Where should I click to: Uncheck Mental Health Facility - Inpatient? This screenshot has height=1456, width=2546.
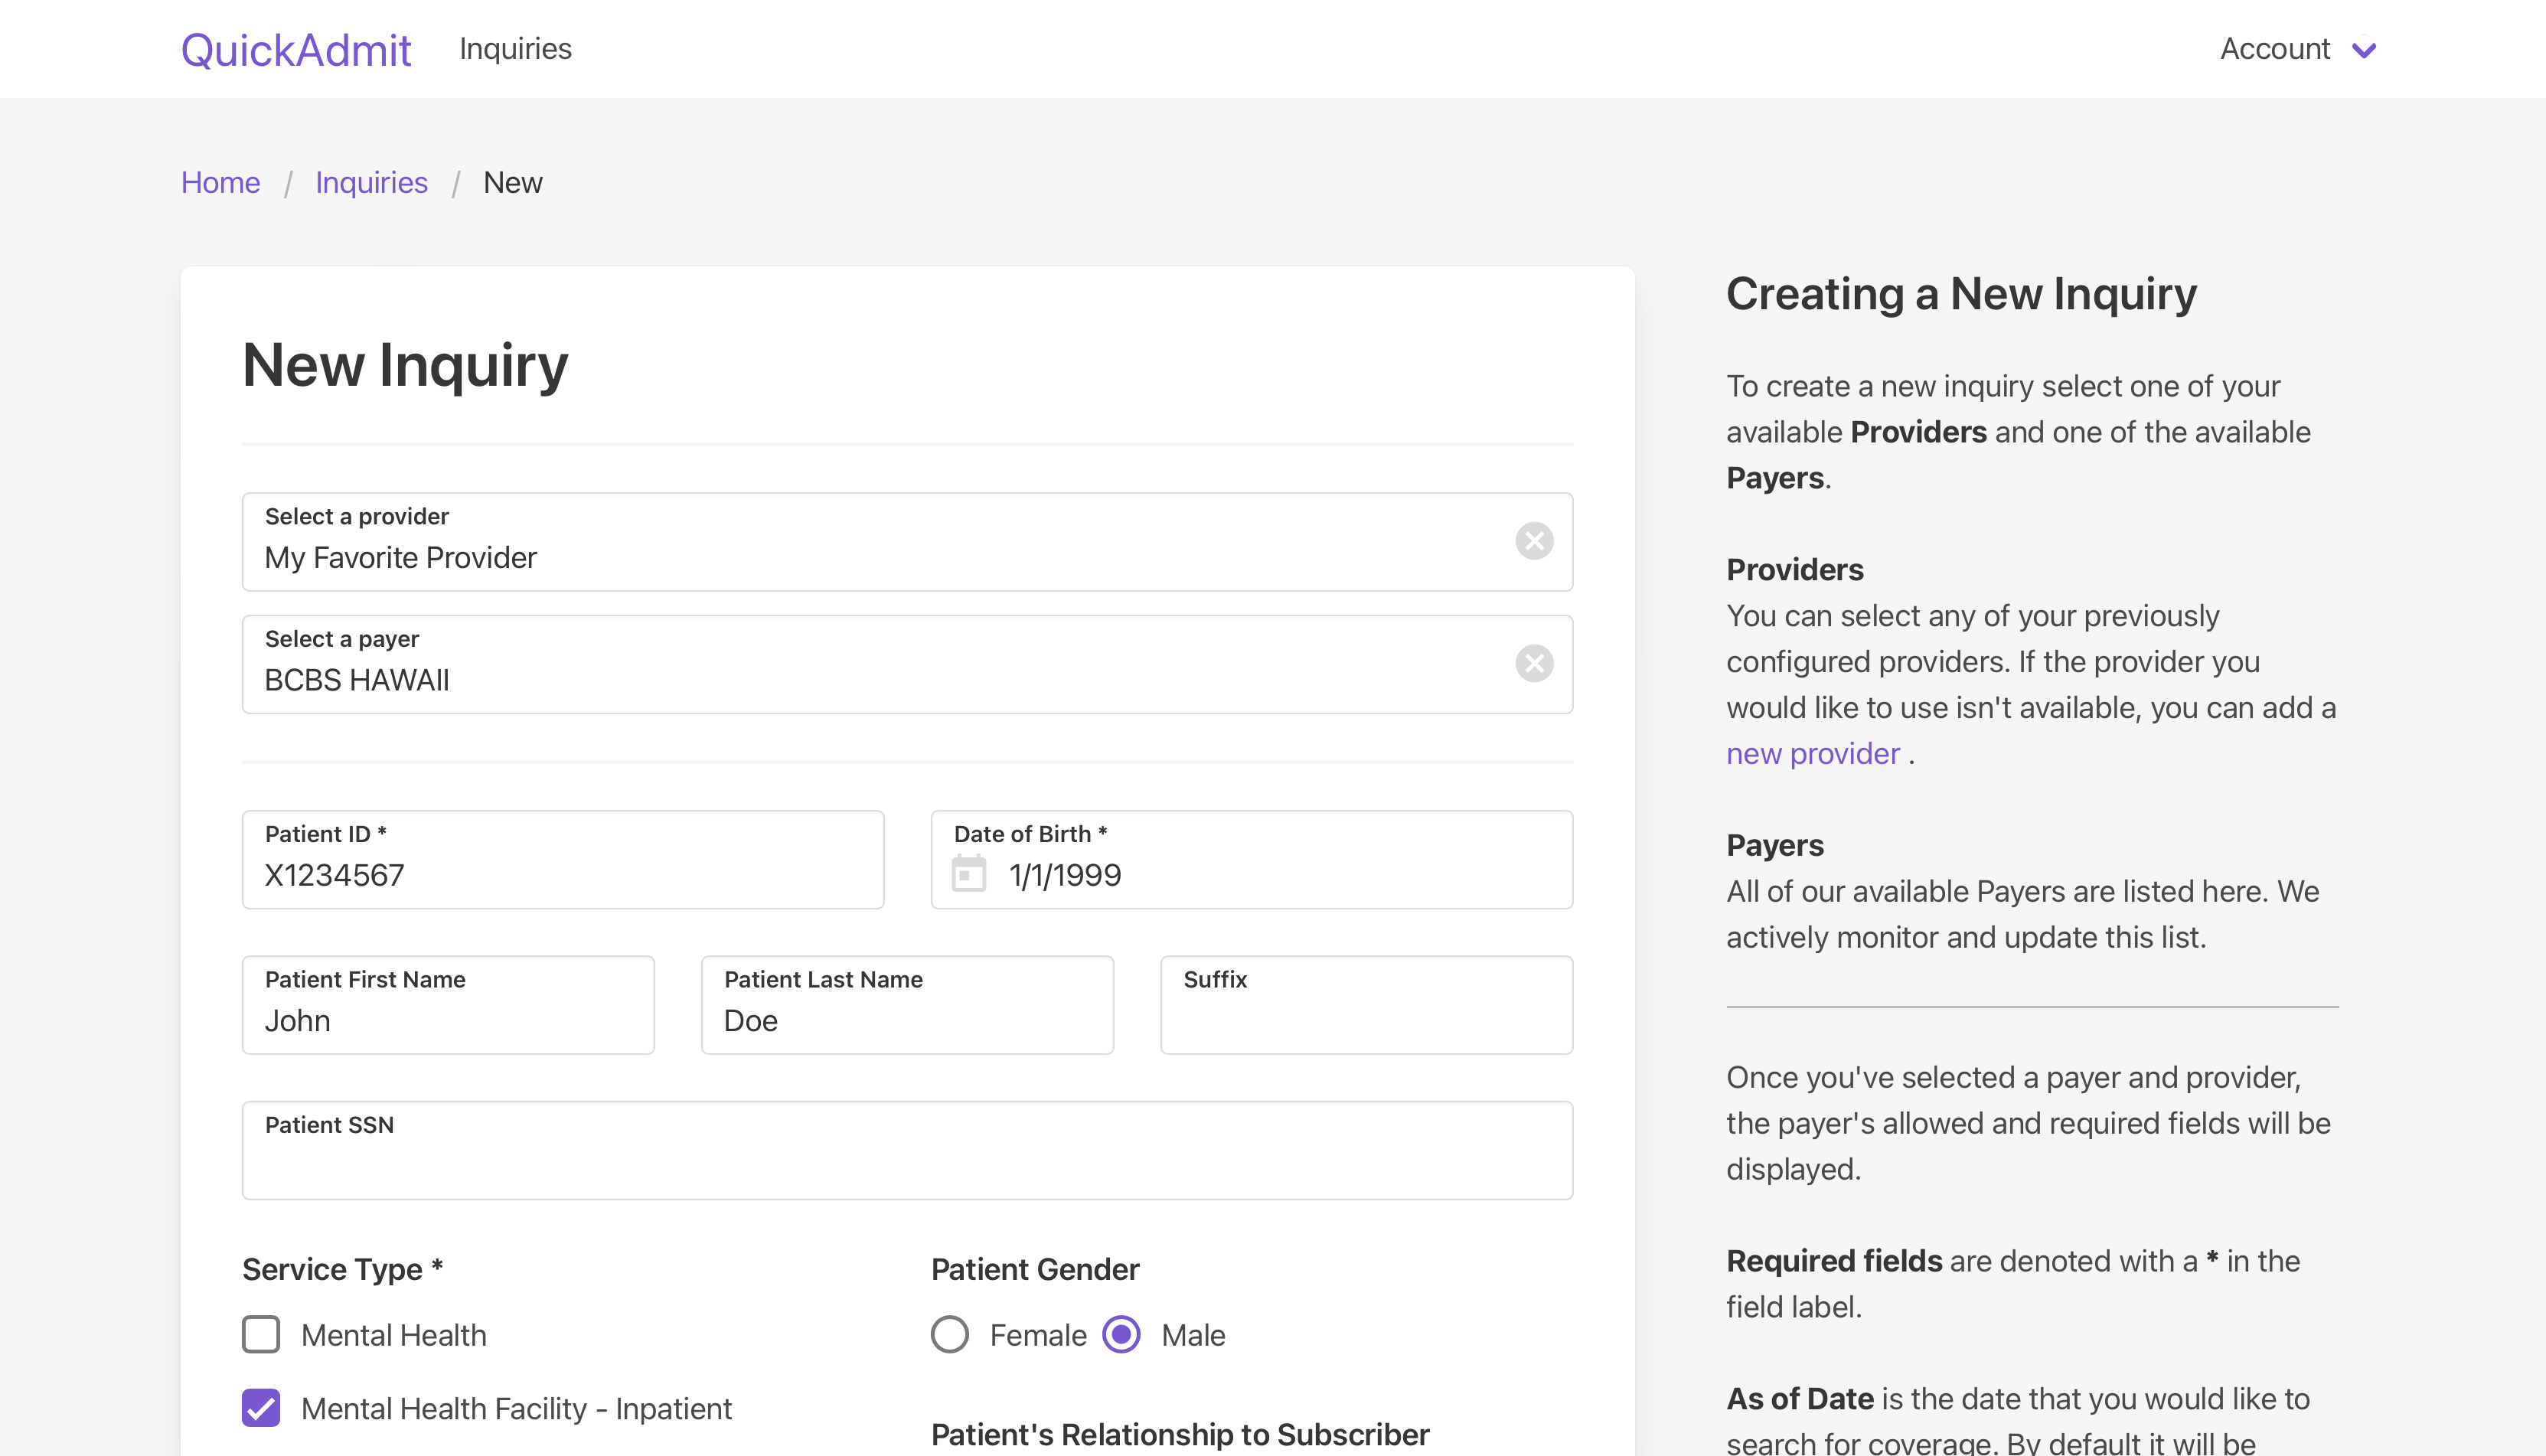(x=261, y=1408)
